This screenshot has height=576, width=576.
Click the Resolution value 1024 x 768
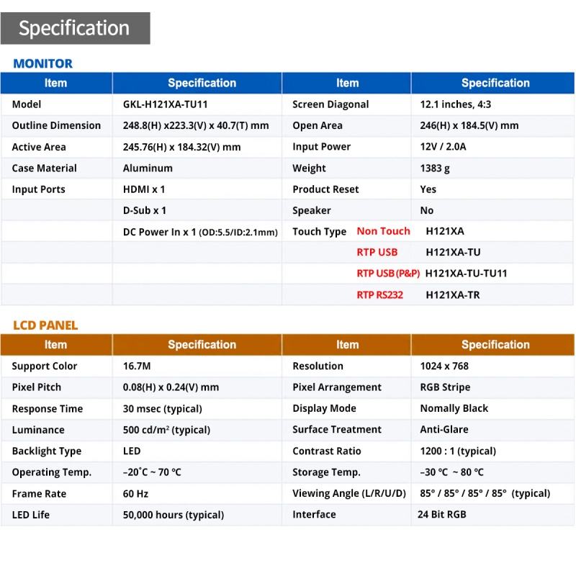(444, 366)
